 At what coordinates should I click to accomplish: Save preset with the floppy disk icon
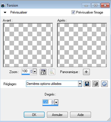point(87,84)
